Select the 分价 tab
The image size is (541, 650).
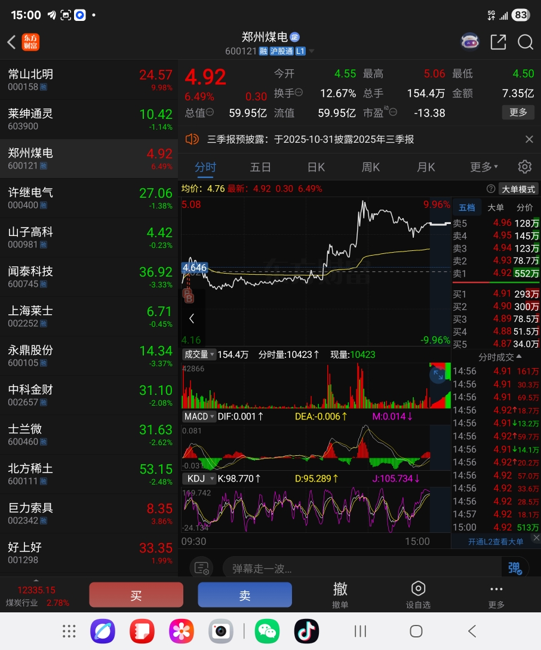[524, 208]
